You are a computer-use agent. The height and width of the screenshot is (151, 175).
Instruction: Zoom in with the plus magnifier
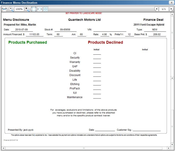coord(27,9)
